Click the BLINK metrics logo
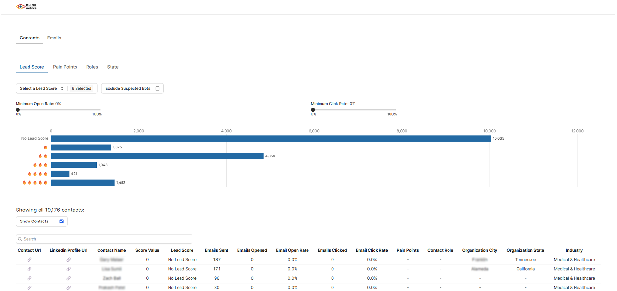 [x=27, y=6]
